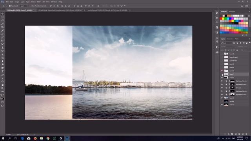Click the Create a new layer icon
This screenshot has width=251, height=141.
pos(243,134)
